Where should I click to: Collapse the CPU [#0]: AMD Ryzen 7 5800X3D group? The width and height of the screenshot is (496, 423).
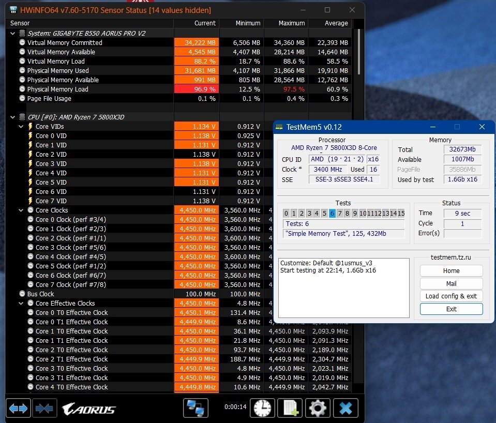coord(12,117)
